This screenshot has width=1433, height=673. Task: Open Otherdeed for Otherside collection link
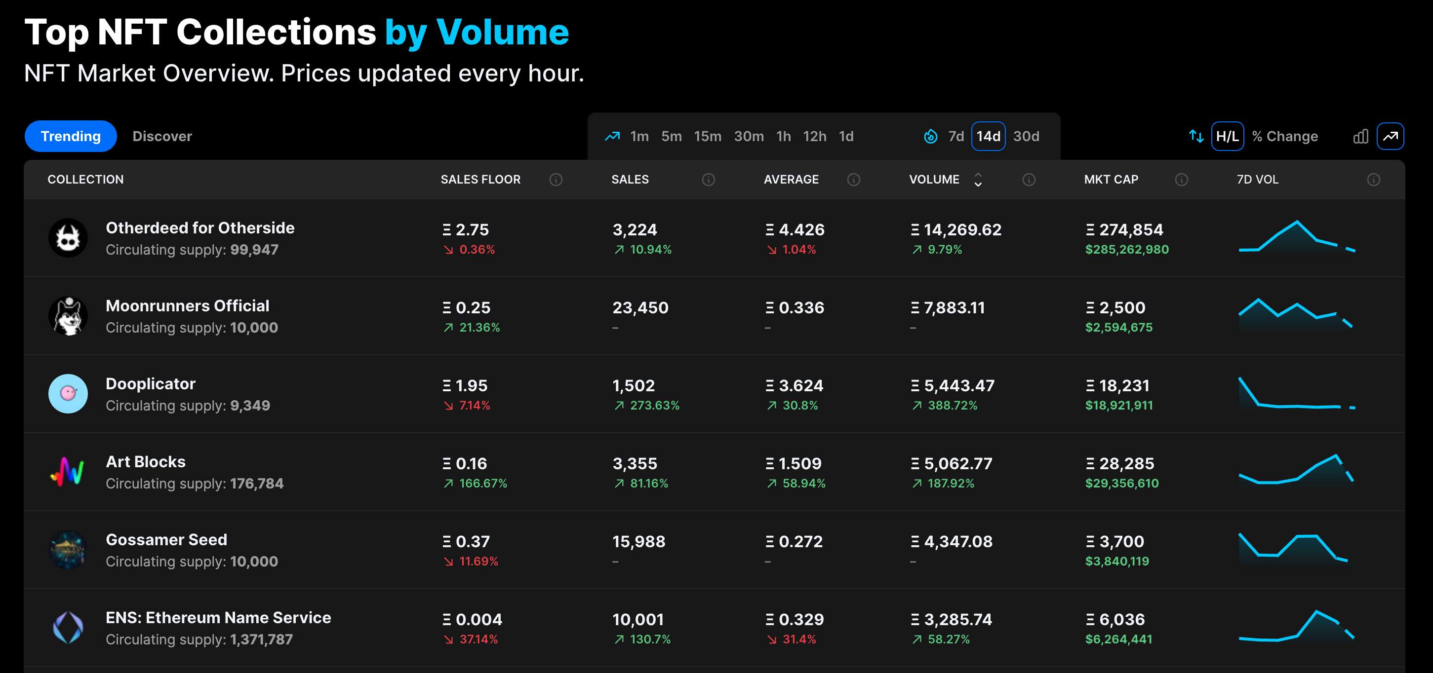(200, 228)
